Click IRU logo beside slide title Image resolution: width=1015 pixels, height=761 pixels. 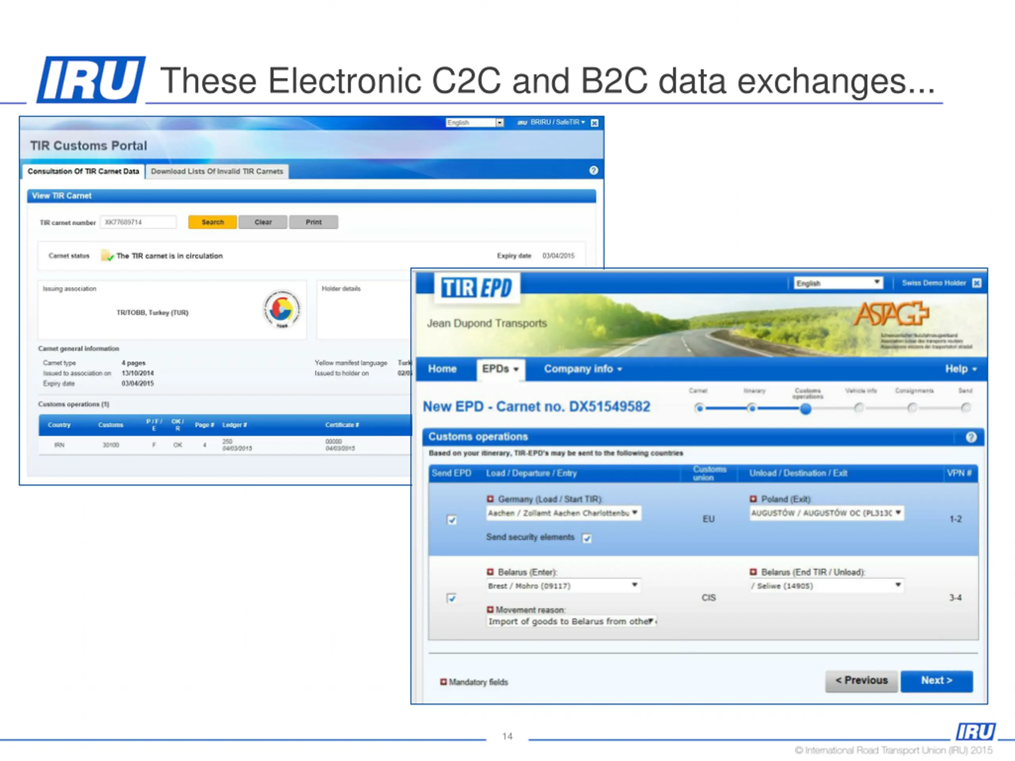click(x=91, y=79)
